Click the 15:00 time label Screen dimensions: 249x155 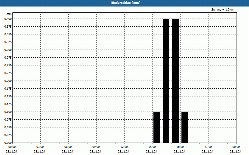pyautogui.click(x=152, y=147)
